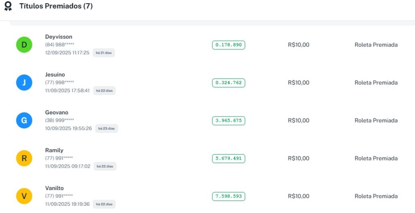The height and width of the screenshot is (213, 415).
Task: Open the winner name Deyvisson
Action: click(59, 37)
